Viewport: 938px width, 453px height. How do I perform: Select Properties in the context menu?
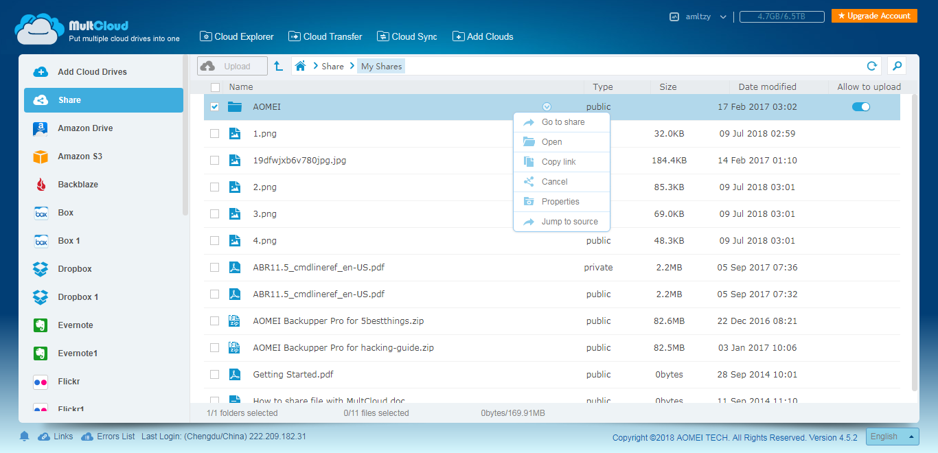point(560,202)
